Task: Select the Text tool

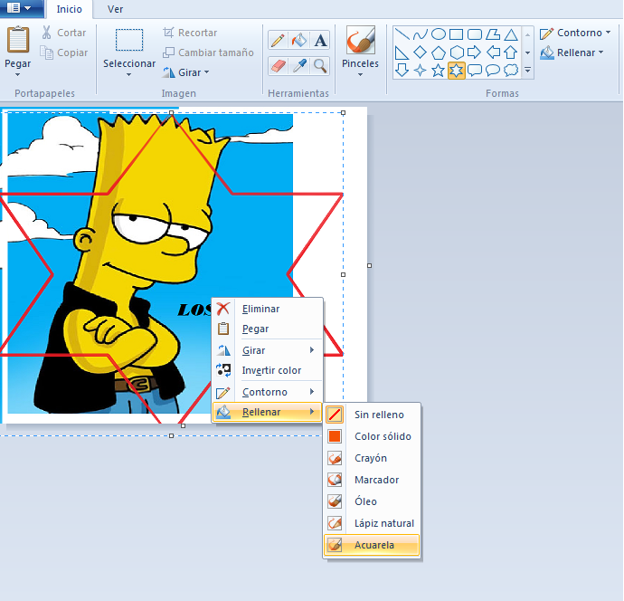Action: click(320, 40)
